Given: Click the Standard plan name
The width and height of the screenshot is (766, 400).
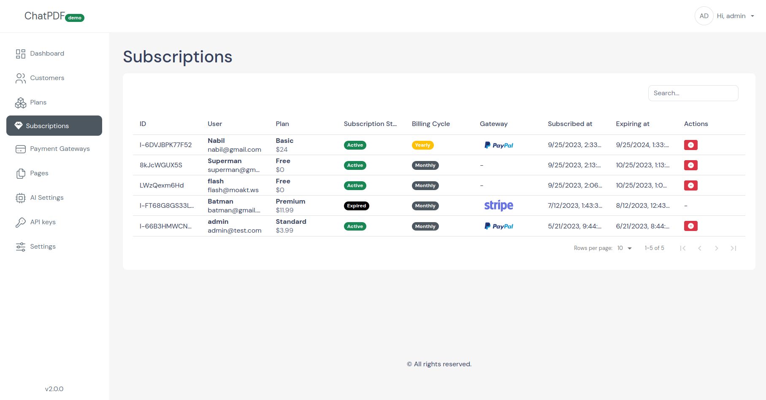Looking at the screenshot, I should 291,222.
